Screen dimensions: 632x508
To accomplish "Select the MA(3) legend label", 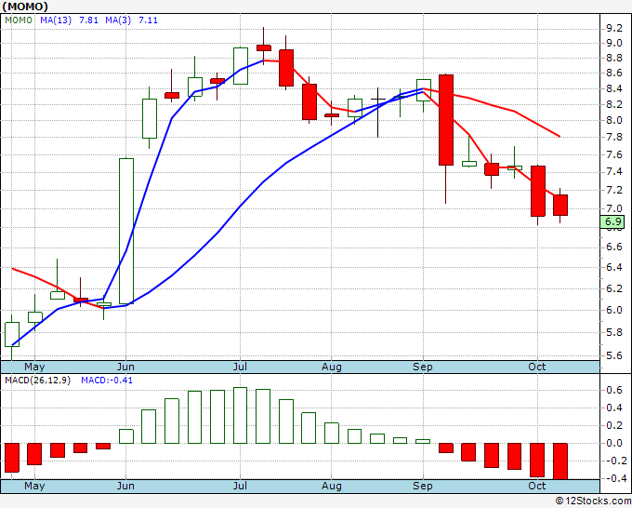I will tap(118, 20).
